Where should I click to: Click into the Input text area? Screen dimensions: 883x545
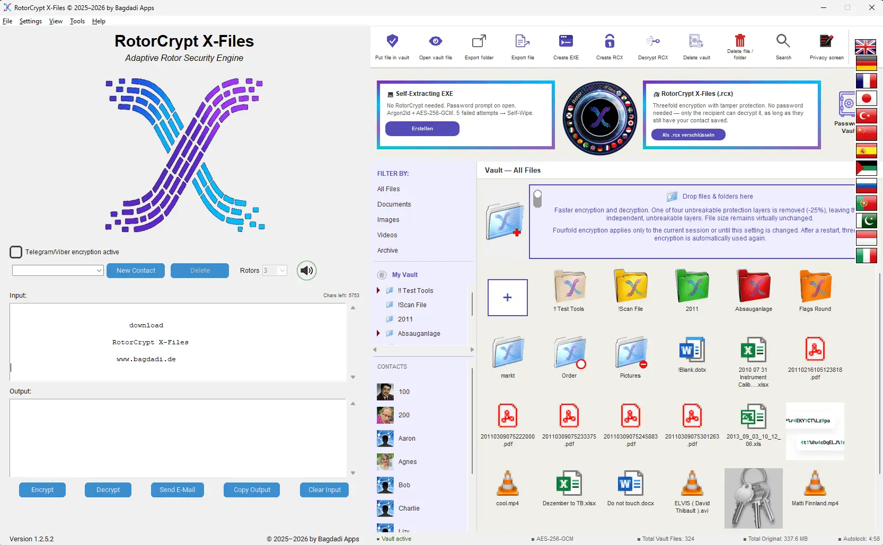(x=178, y=342)
